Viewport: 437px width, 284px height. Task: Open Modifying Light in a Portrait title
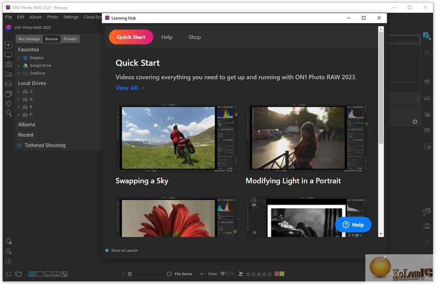[x=293, y=181]
